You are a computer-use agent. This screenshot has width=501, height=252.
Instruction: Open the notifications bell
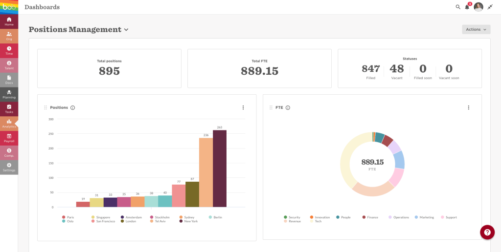(467, 7)
